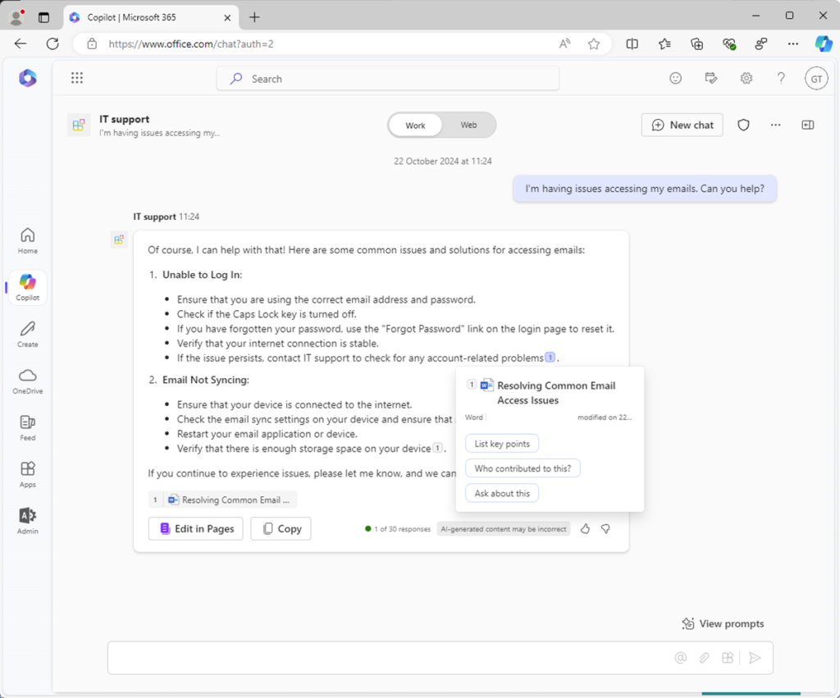Image resolution: width=840 pixels, height=698 pixels.
Task: Select the Work mode toggle
Action: (415, 125)
